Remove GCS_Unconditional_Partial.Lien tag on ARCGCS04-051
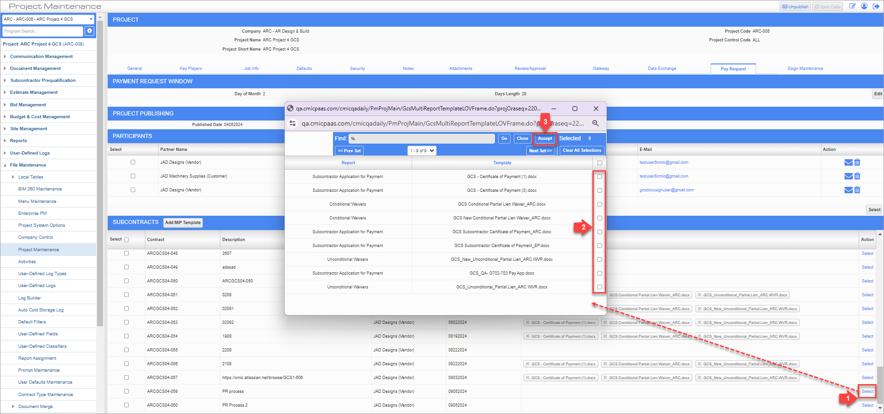This screenshot has width=884, height=414. (x=700, y=295)
